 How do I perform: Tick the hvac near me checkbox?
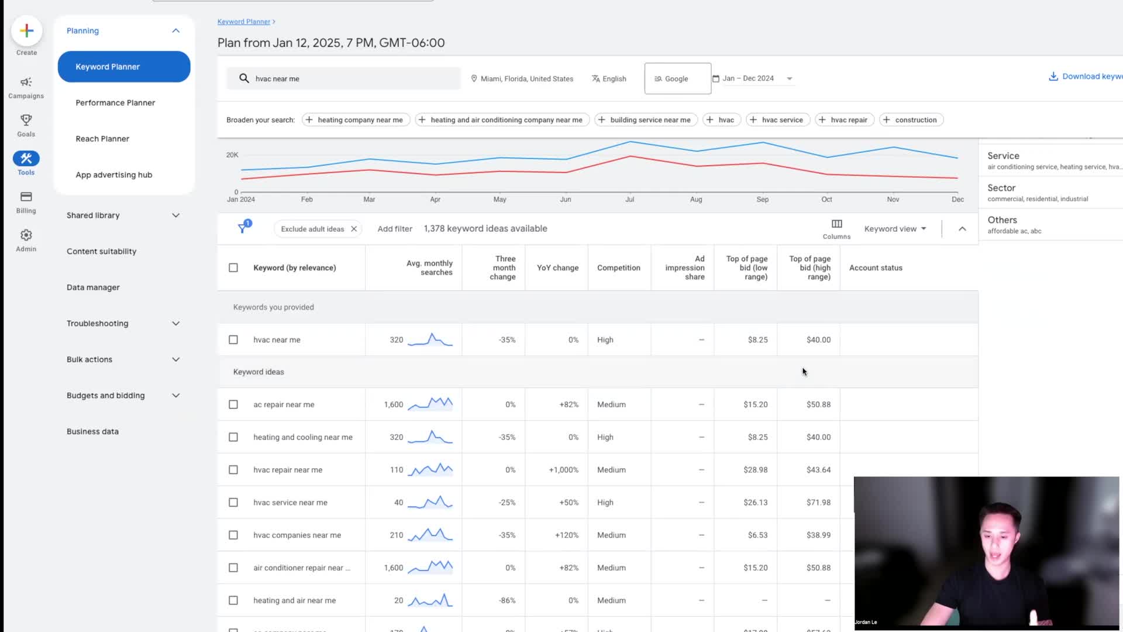pyautogui.click(x=233, y=339)
